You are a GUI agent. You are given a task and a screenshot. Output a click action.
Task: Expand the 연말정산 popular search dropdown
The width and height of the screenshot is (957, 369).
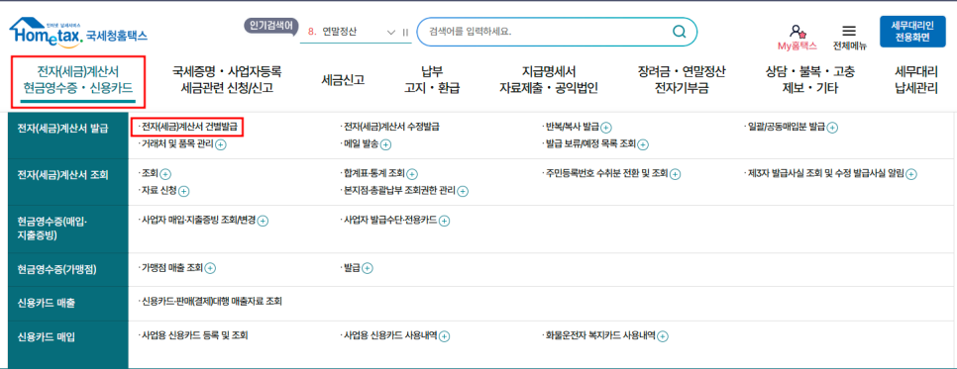[392, 32]
